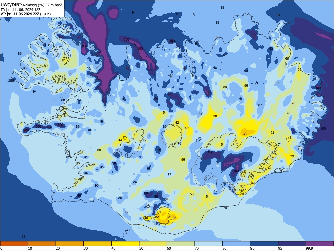The height and width of the screenshot is (251, 334).
Task: Select the bright yellow 40–50 legend swatch
Action: pyautogui.click(x=125, y=244)
